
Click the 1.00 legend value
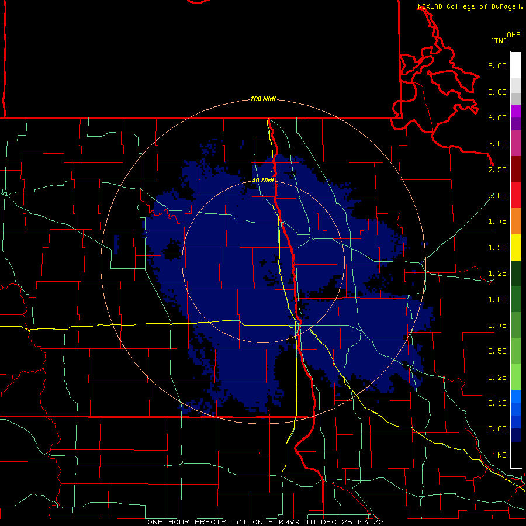pyautogui.click(x=497, y=300)
